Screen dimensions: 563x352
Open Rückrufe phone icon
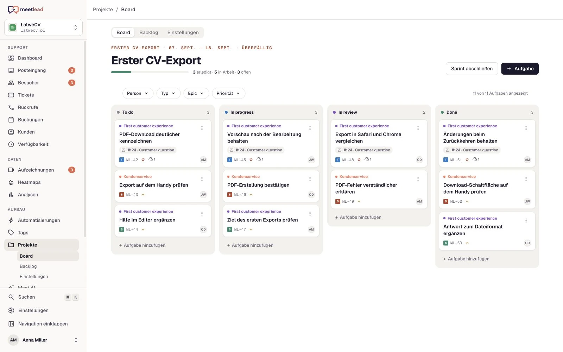click(11, 107)
